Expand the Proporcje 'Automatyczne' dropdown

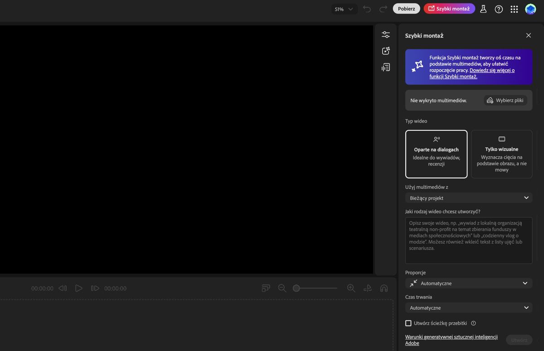coord(469,283)
